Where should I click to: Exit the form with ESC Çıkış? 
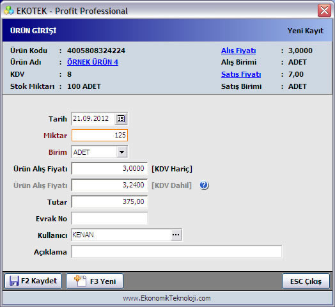point(306,281)
